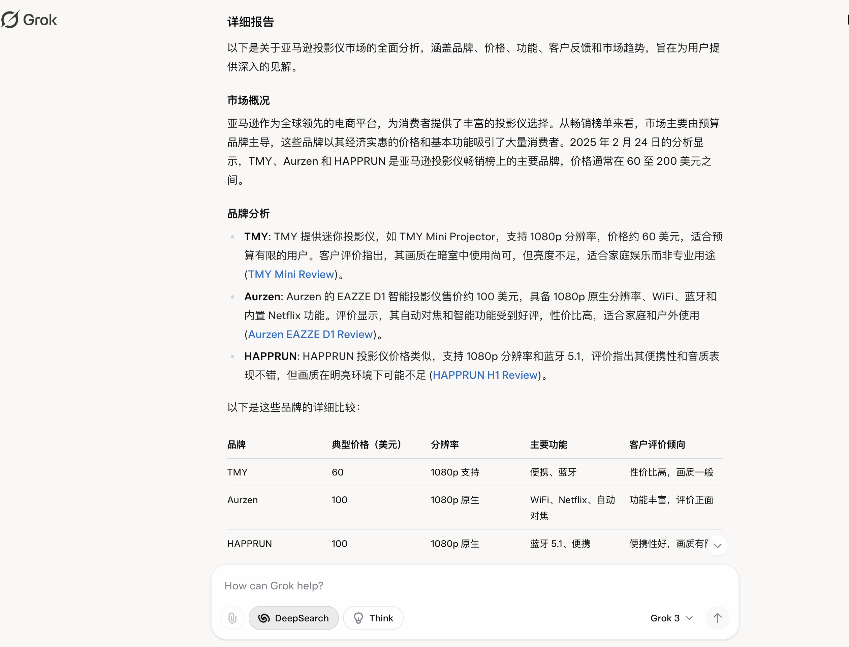Click the 详细报告 heading
The height and width of the screenshot is (647, 849).
point(251,22)
